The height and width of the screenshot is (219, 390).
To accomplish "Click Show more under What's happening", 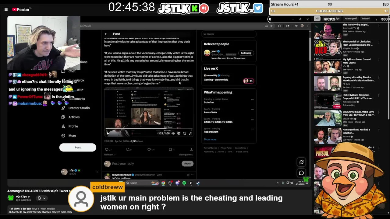I will pos(210,139).
